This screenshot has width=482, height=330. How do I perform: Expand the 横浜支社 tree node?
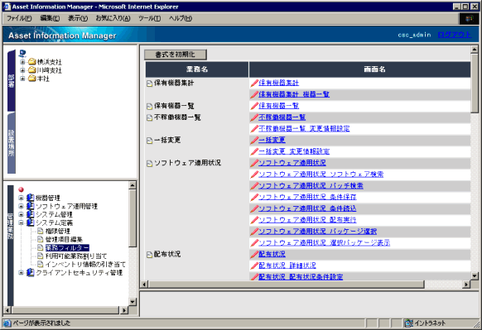pos(22,62)
